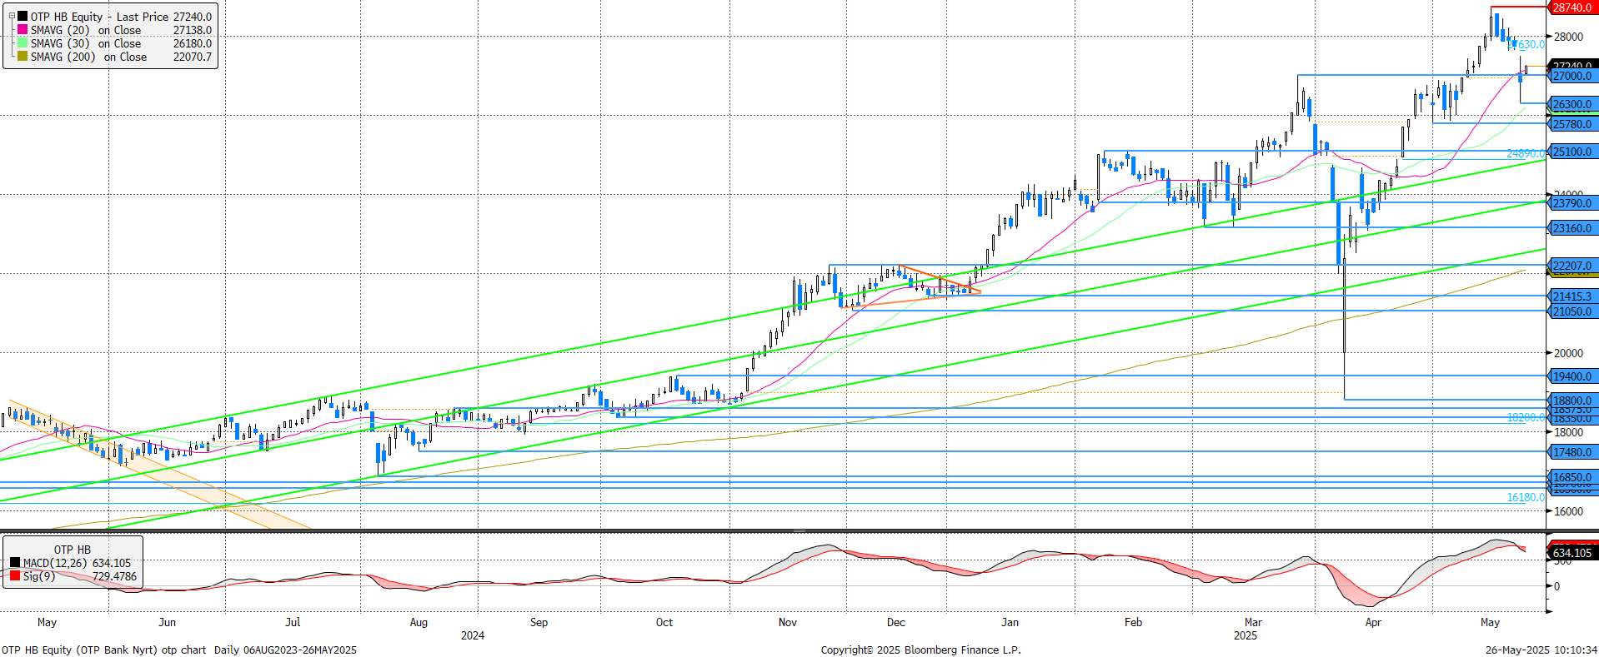Click the 28000 axis label
Image resolution: width=1599 pixels, height=657 pixels.
1568,37
